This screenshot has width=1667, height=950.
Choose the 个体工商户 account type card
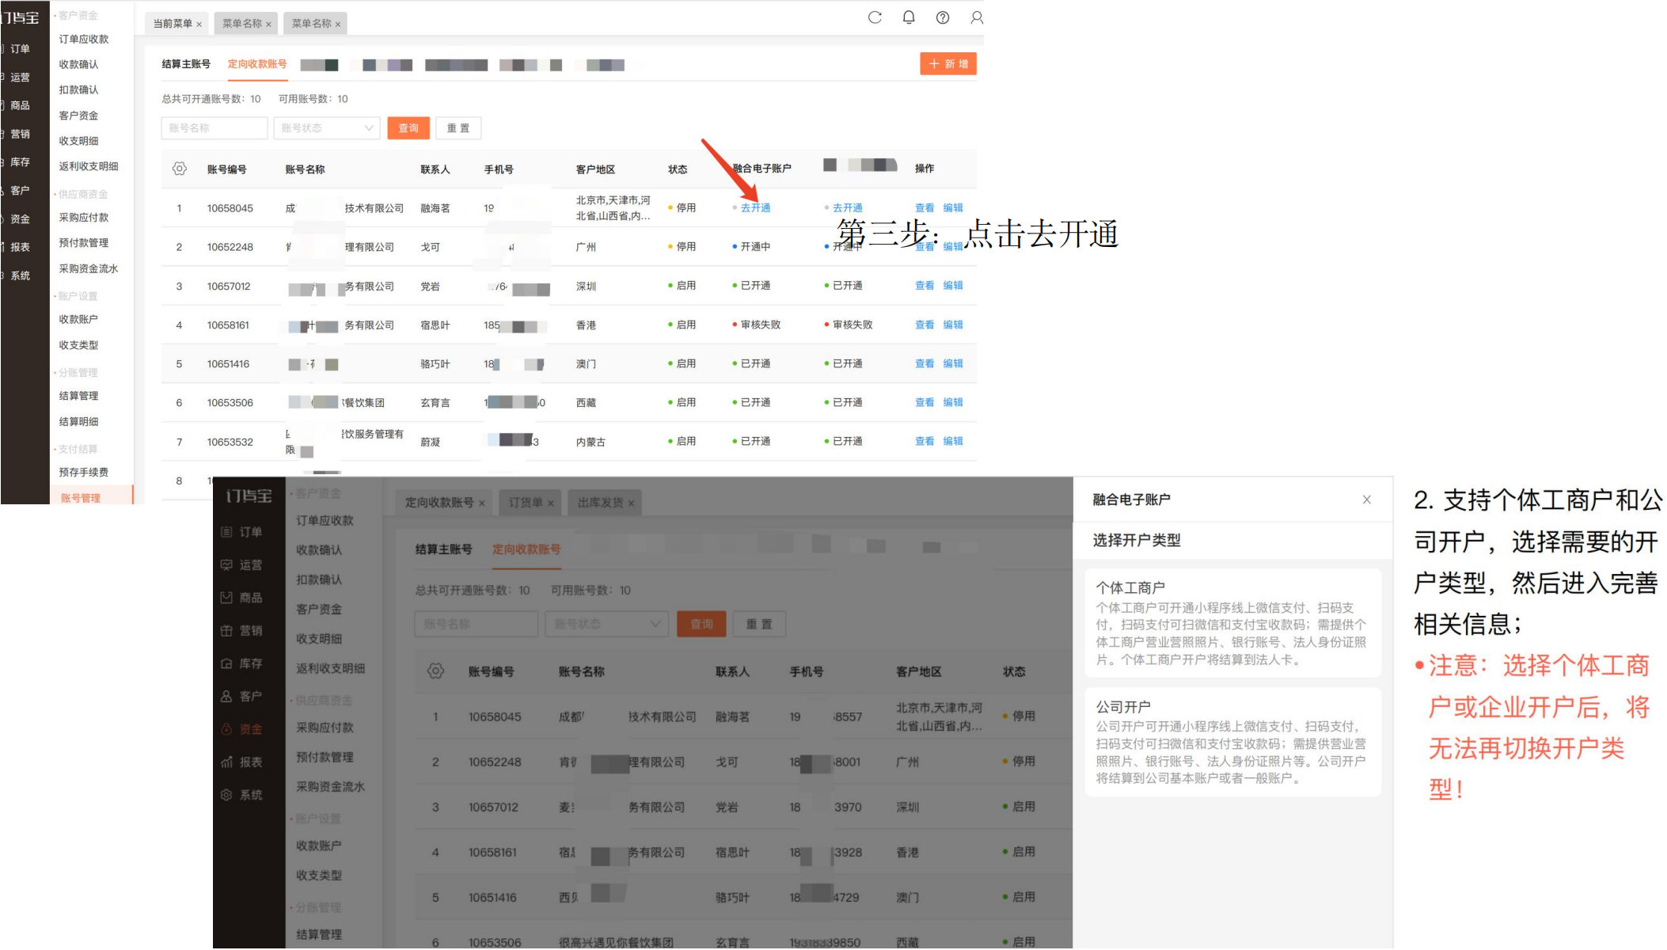point(1232,623)
